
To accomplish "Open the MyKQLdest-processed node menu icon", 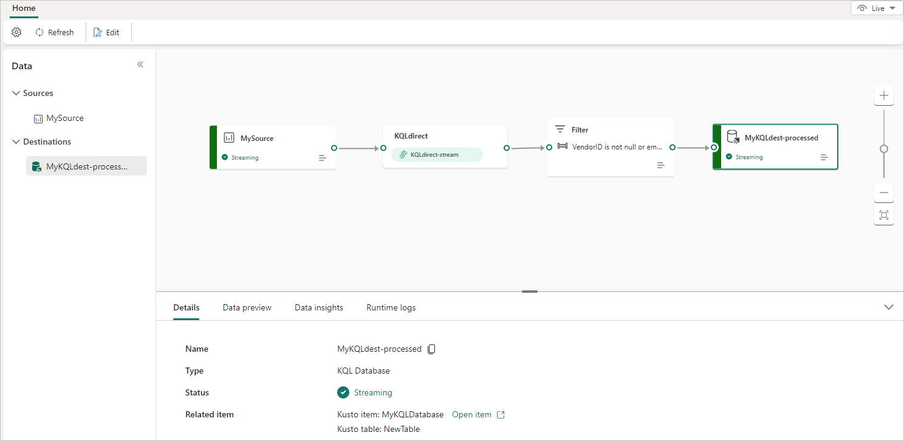I will pyautogui.click(x=824, y=157).
